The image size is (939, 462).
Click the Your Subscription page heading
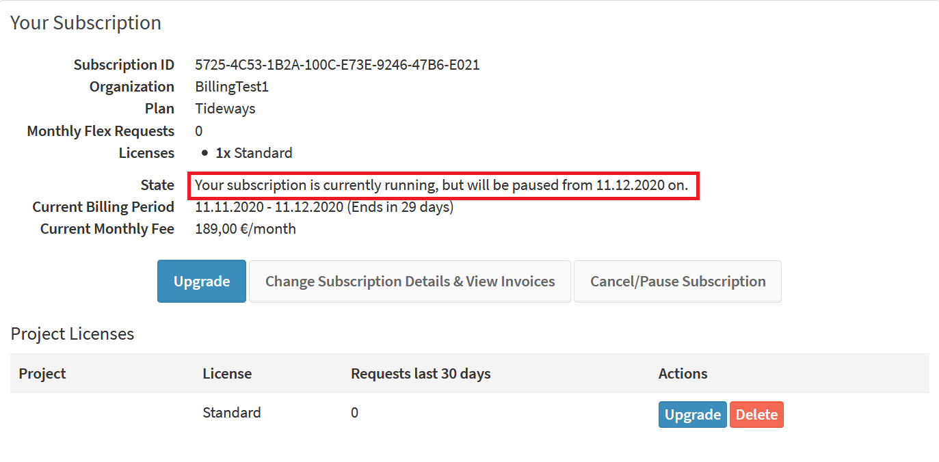tap(85, 23)
